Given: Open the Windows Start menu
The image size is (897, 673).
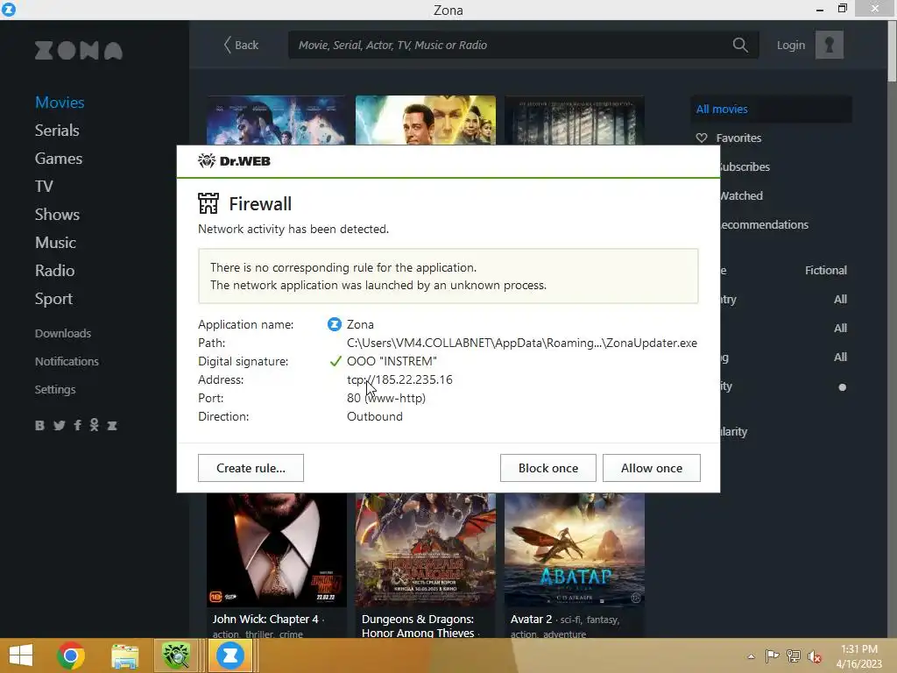Looking at the screenshot, I should [21, 655].
